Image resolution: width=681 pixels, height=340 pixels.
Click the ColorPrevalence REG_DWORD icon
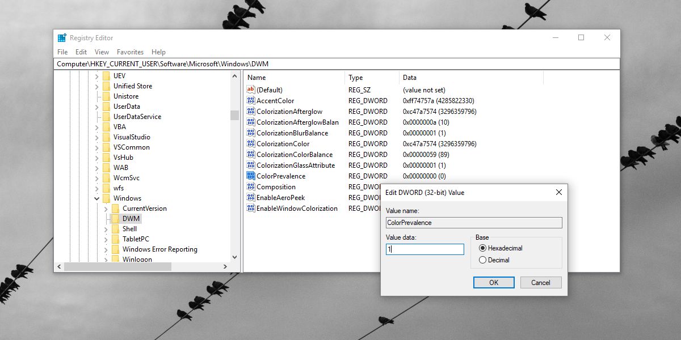tap(250, 176)
